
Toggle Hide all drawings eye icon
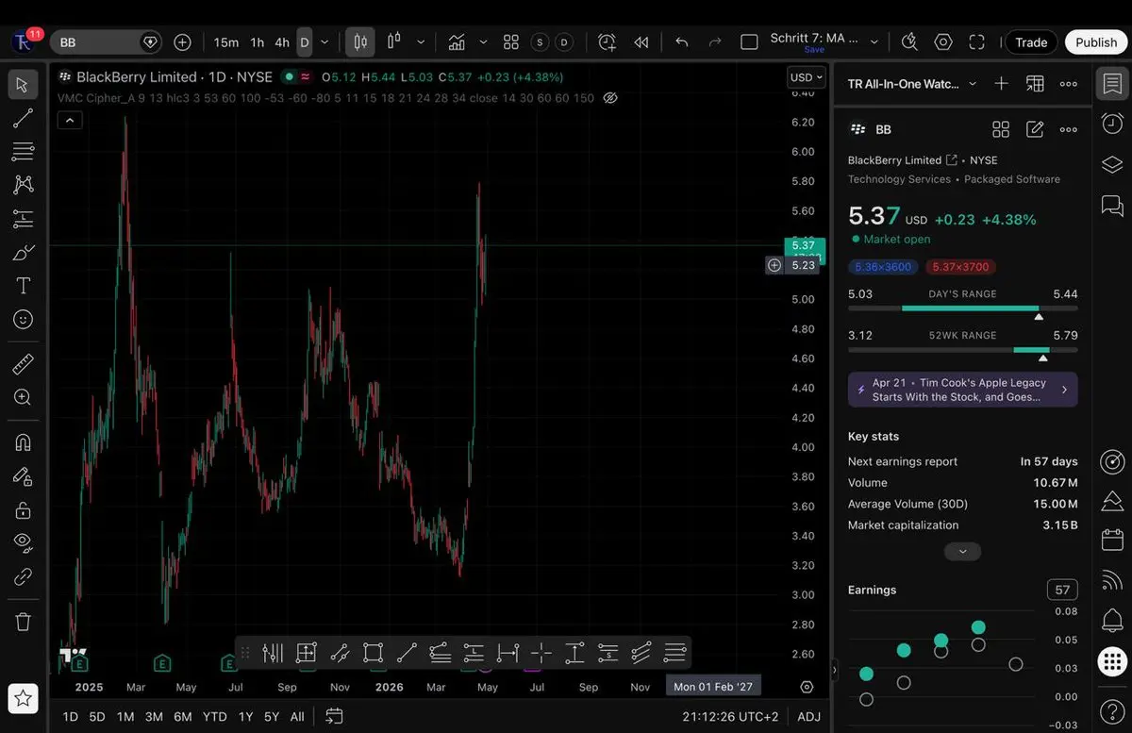click(x=24, y=543)
